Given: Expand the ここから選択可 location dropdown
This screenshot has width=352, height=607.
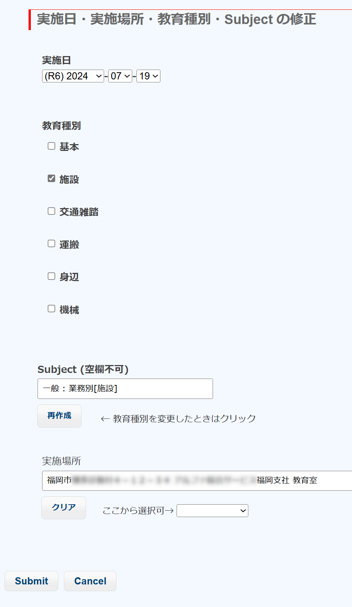Looking at the screenshot, I should [x=212, y=511].
